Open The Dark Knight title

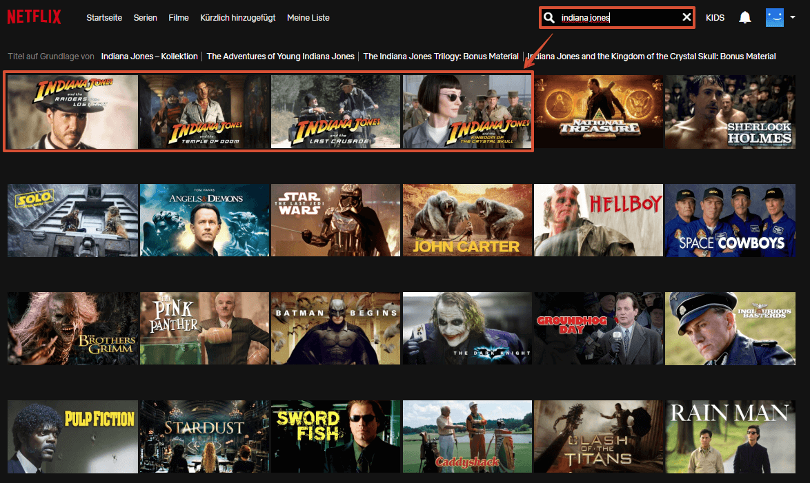[467, 329]
